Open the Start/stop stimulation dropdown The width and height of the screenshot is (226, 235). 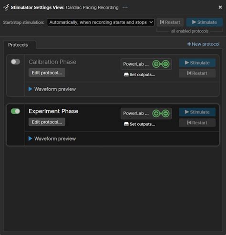[101, 22]
